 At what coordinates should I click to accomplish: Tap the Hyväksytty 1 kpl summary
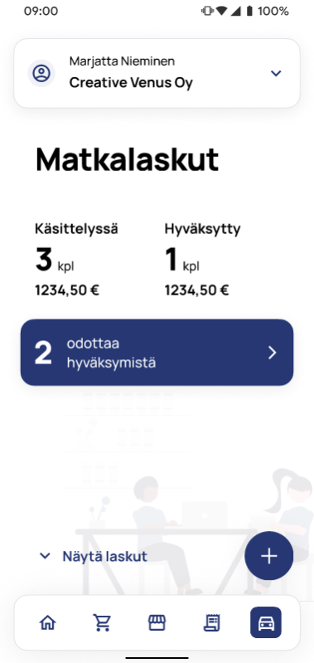click(203, 260)
